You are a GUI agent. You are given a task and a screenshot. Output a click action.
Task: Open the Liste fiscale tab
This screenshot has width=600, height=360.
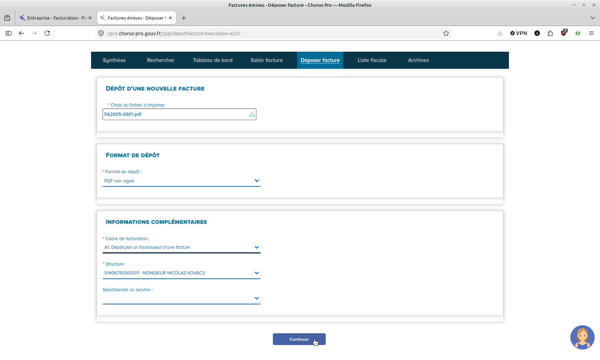coord(372,60)
